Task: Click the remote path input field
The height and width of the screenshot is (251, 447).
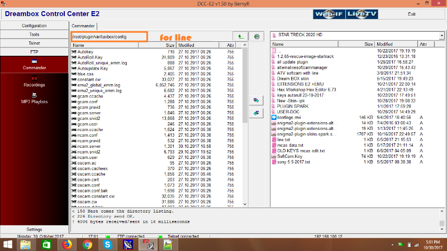Action: click(109, 37)
